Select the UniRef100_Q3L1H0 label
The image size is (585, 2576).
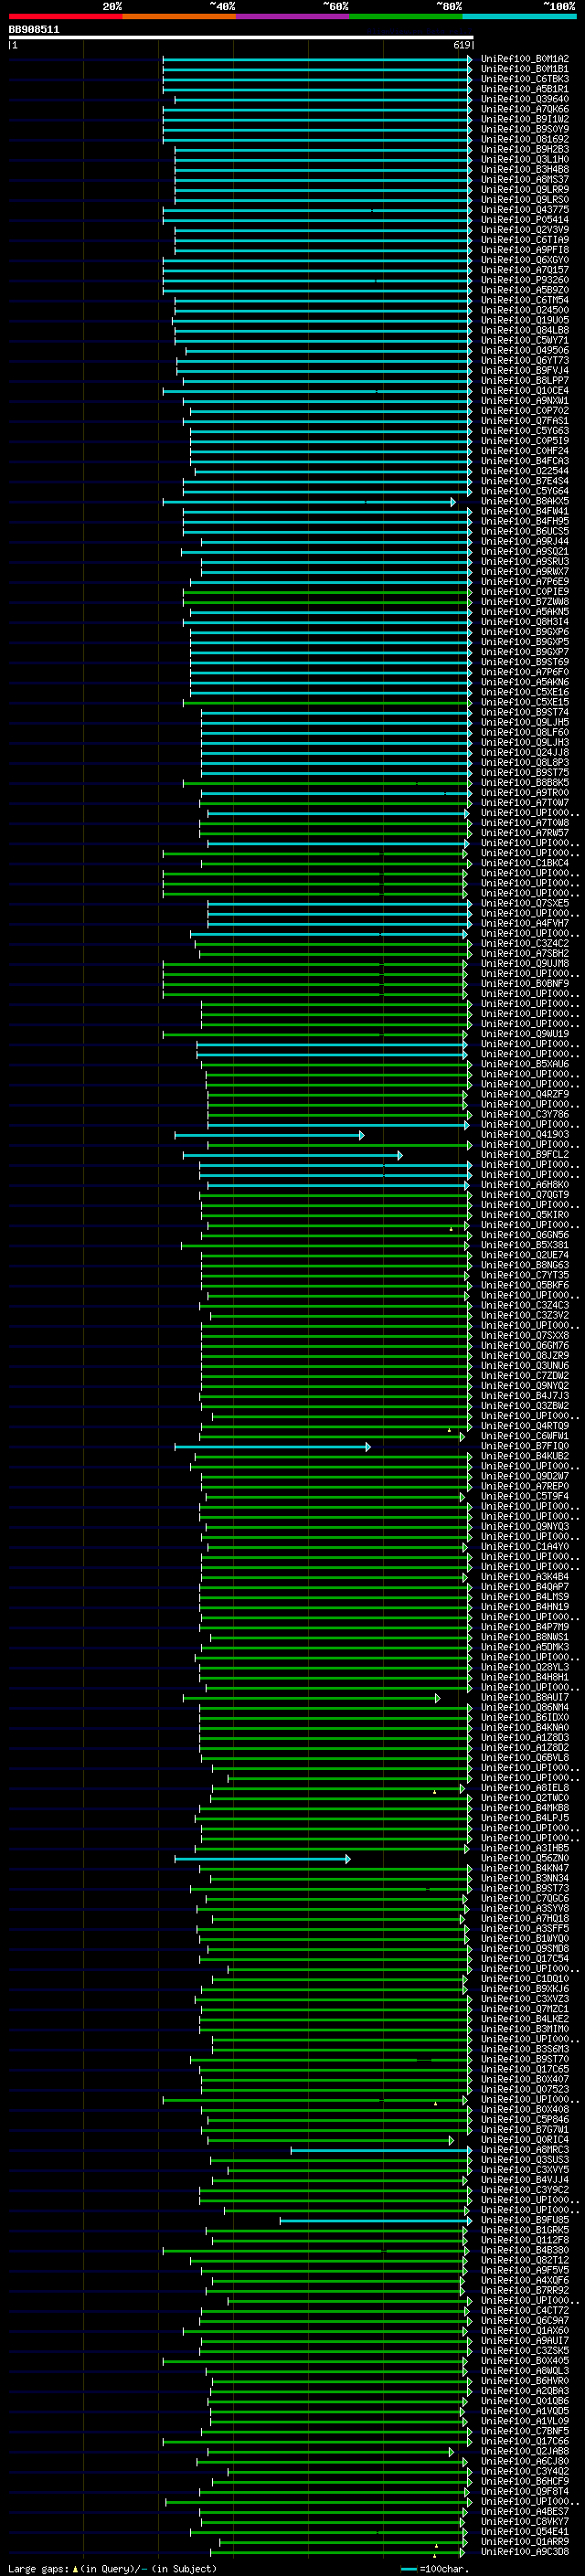(525, 160)
